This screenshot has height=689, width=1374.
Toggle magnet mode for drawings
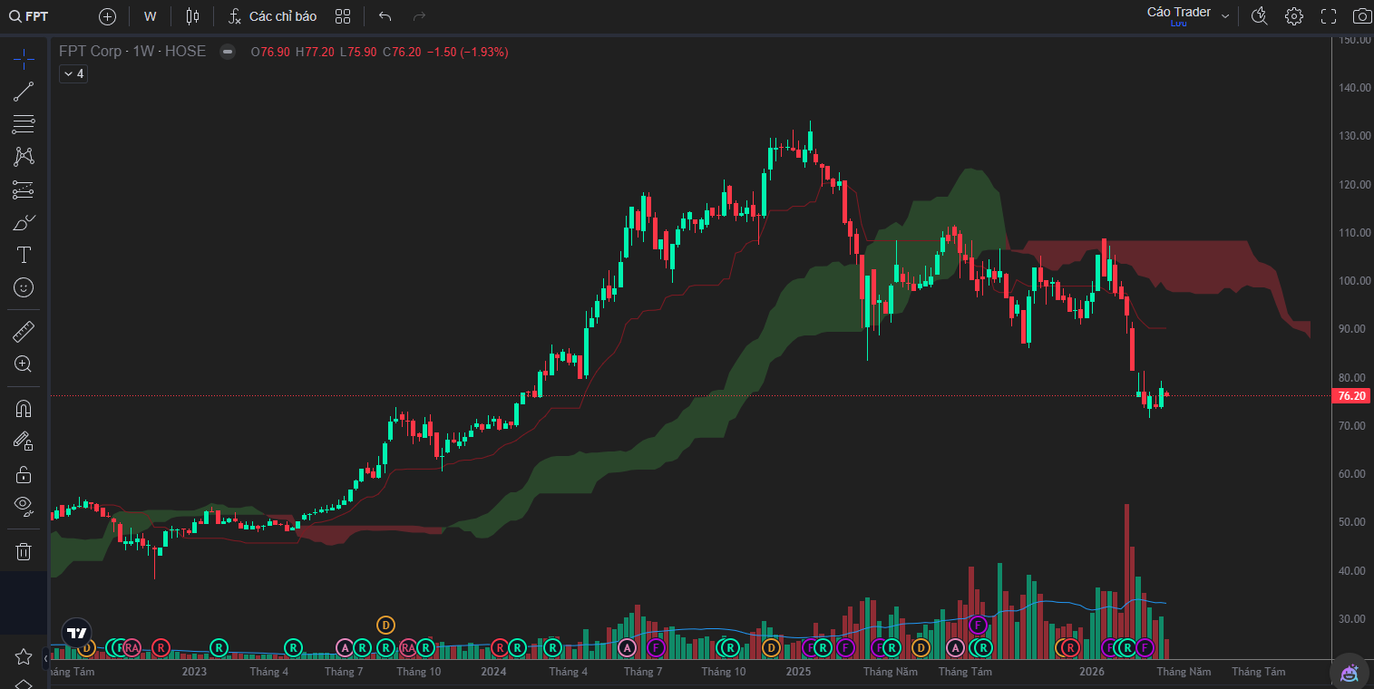point(24,409)
